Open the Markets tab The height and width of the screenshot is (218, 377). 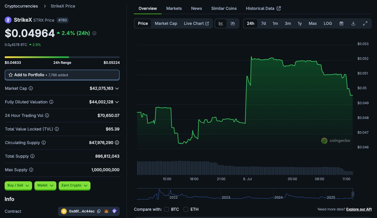[x=174, y=8]
